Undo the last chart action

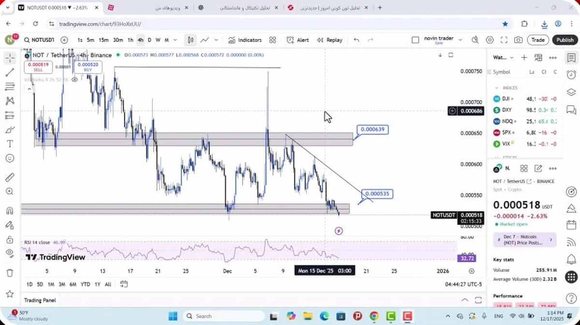pyautogui.click(x=356, y=40)
